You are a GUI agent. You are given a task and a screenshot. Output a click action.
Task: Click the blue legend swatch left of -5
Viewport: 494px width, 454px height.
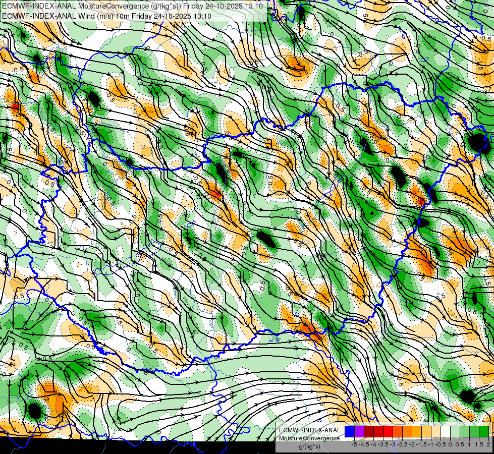coord(350,431)
